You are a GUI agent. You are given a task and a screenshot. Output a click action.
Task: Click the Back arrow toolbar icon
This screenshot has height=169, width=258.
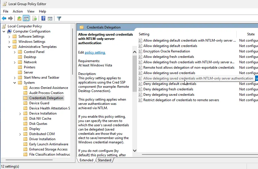coord(4,19)
